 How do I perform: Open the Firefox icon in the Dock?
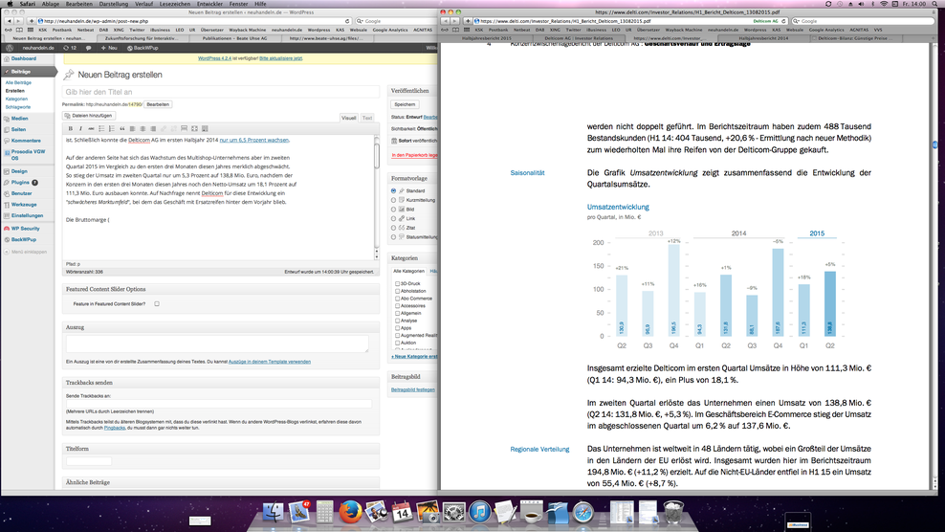pyautogui.click(x=349, y=513)
